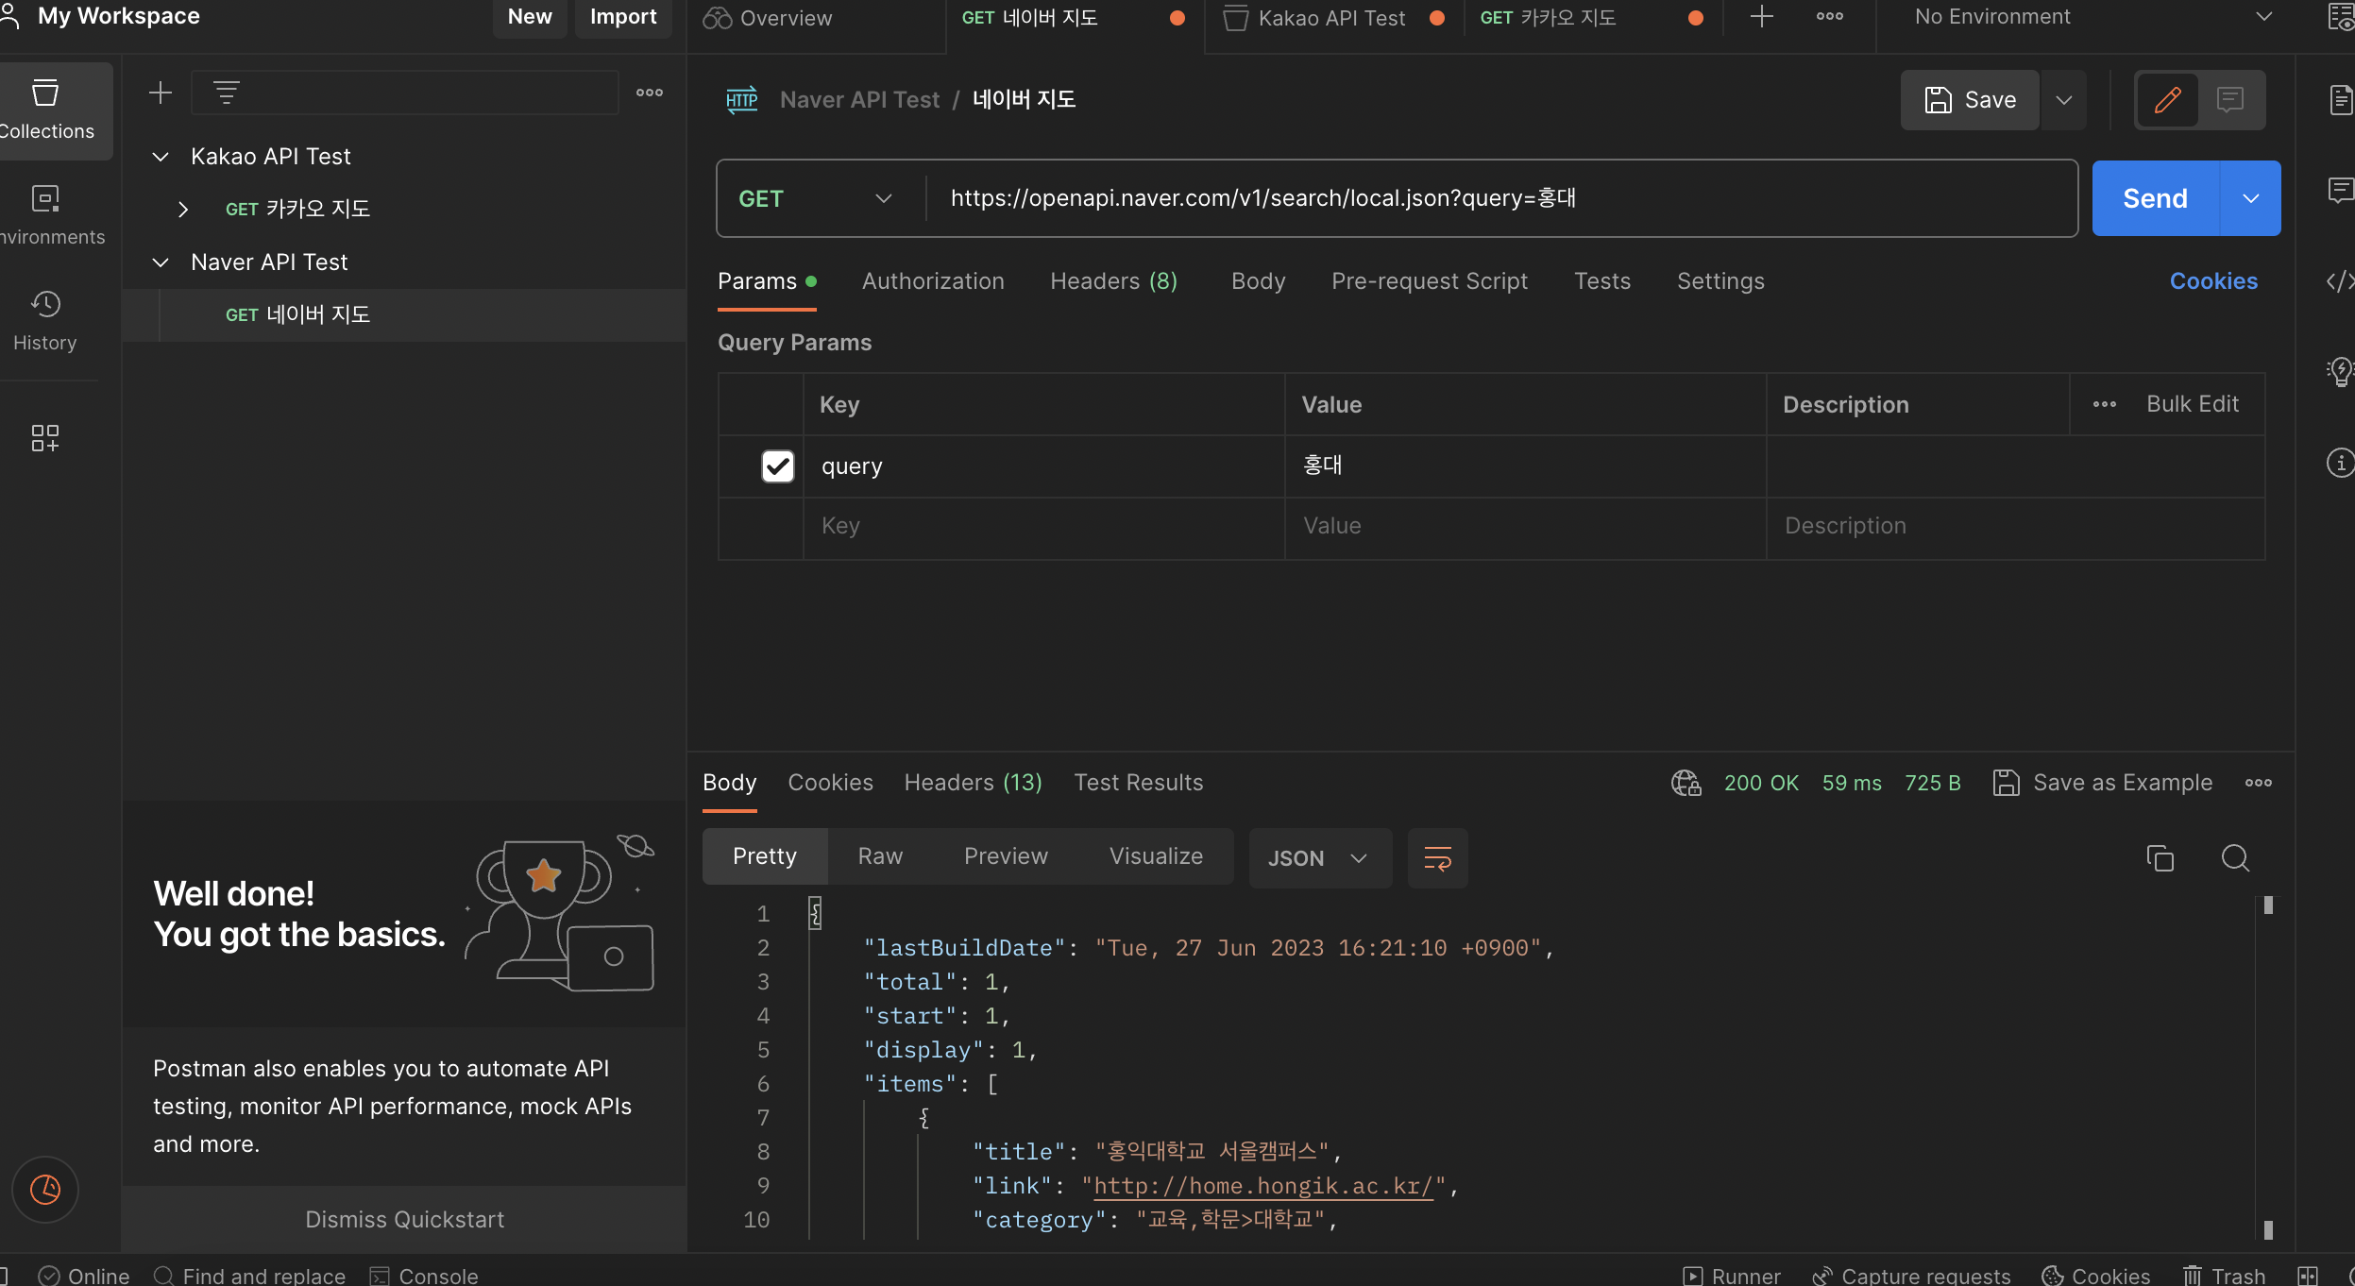This screenshot has height=1286, width=2355.
Task: Switch to edit mode with pencil icon
Action: tap(2168, 99)
